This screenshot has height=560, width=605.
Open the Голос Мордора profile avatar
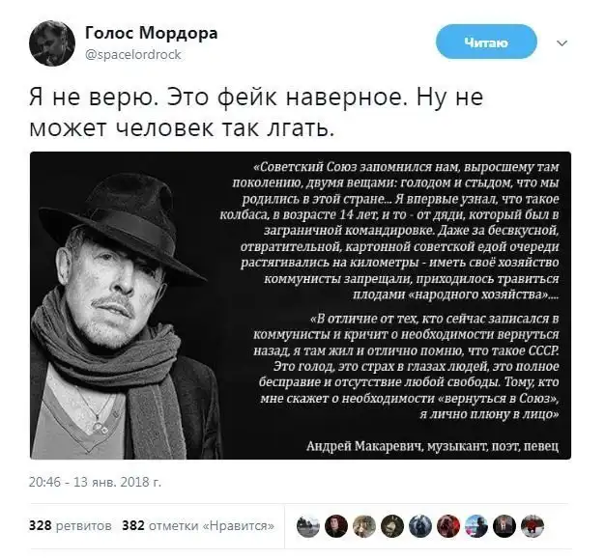tap(51, 43)
